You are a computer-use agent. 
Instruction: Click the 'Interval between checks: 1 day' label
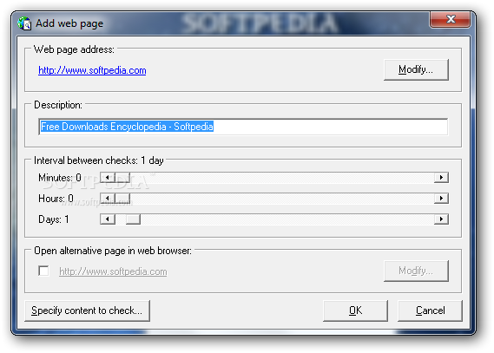(99, 160)
